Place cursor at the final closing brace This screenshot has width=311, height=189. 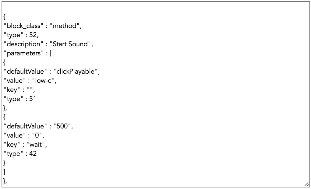tap(4, 181)
